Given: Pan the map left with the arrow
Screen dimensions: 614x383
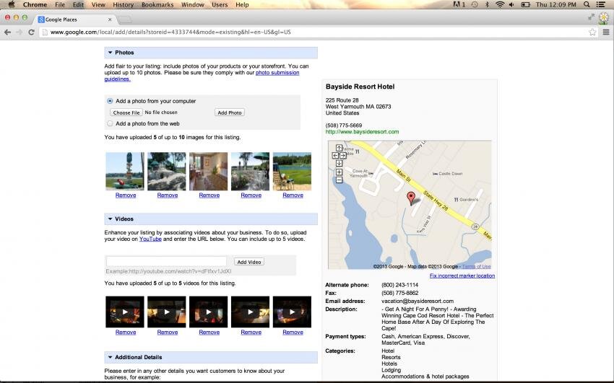Looking at the screenshot, I should click(335, 156).
